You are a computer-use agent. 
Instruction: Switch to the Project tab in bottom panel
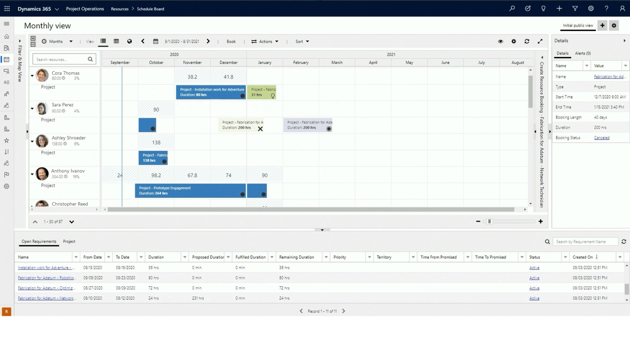[69, 241]
